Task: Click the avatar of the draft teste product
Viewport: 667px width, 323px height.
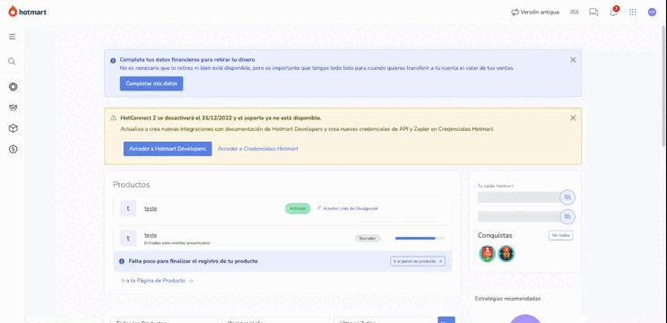Action: 128,239
